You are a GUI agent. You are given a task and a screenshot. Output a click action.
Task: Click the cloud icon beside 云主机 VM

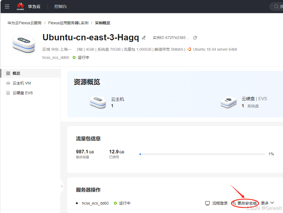[8, 83]
